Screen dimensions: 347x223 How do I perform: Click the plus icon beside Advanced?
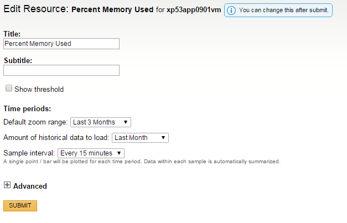click(7, 185)
